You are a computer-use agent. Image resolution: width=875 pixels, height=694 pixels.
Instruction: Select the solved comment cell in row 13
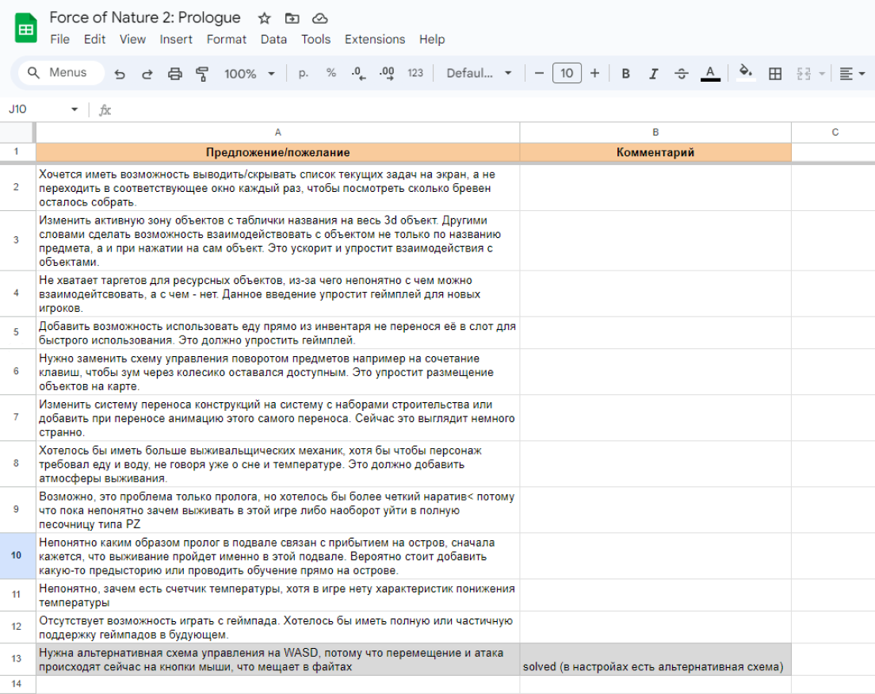coord(655,658)
